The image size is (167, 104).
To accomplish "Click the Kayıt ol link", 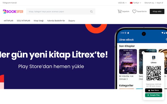I will pos(160,3).
